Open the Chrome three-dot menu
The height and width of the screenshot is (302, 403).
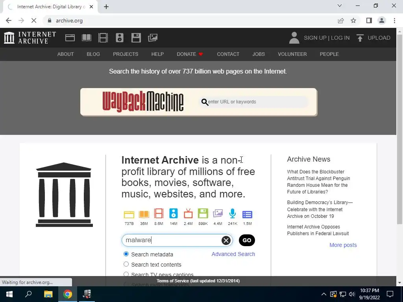pyautogui.click(x=394, y=20)
